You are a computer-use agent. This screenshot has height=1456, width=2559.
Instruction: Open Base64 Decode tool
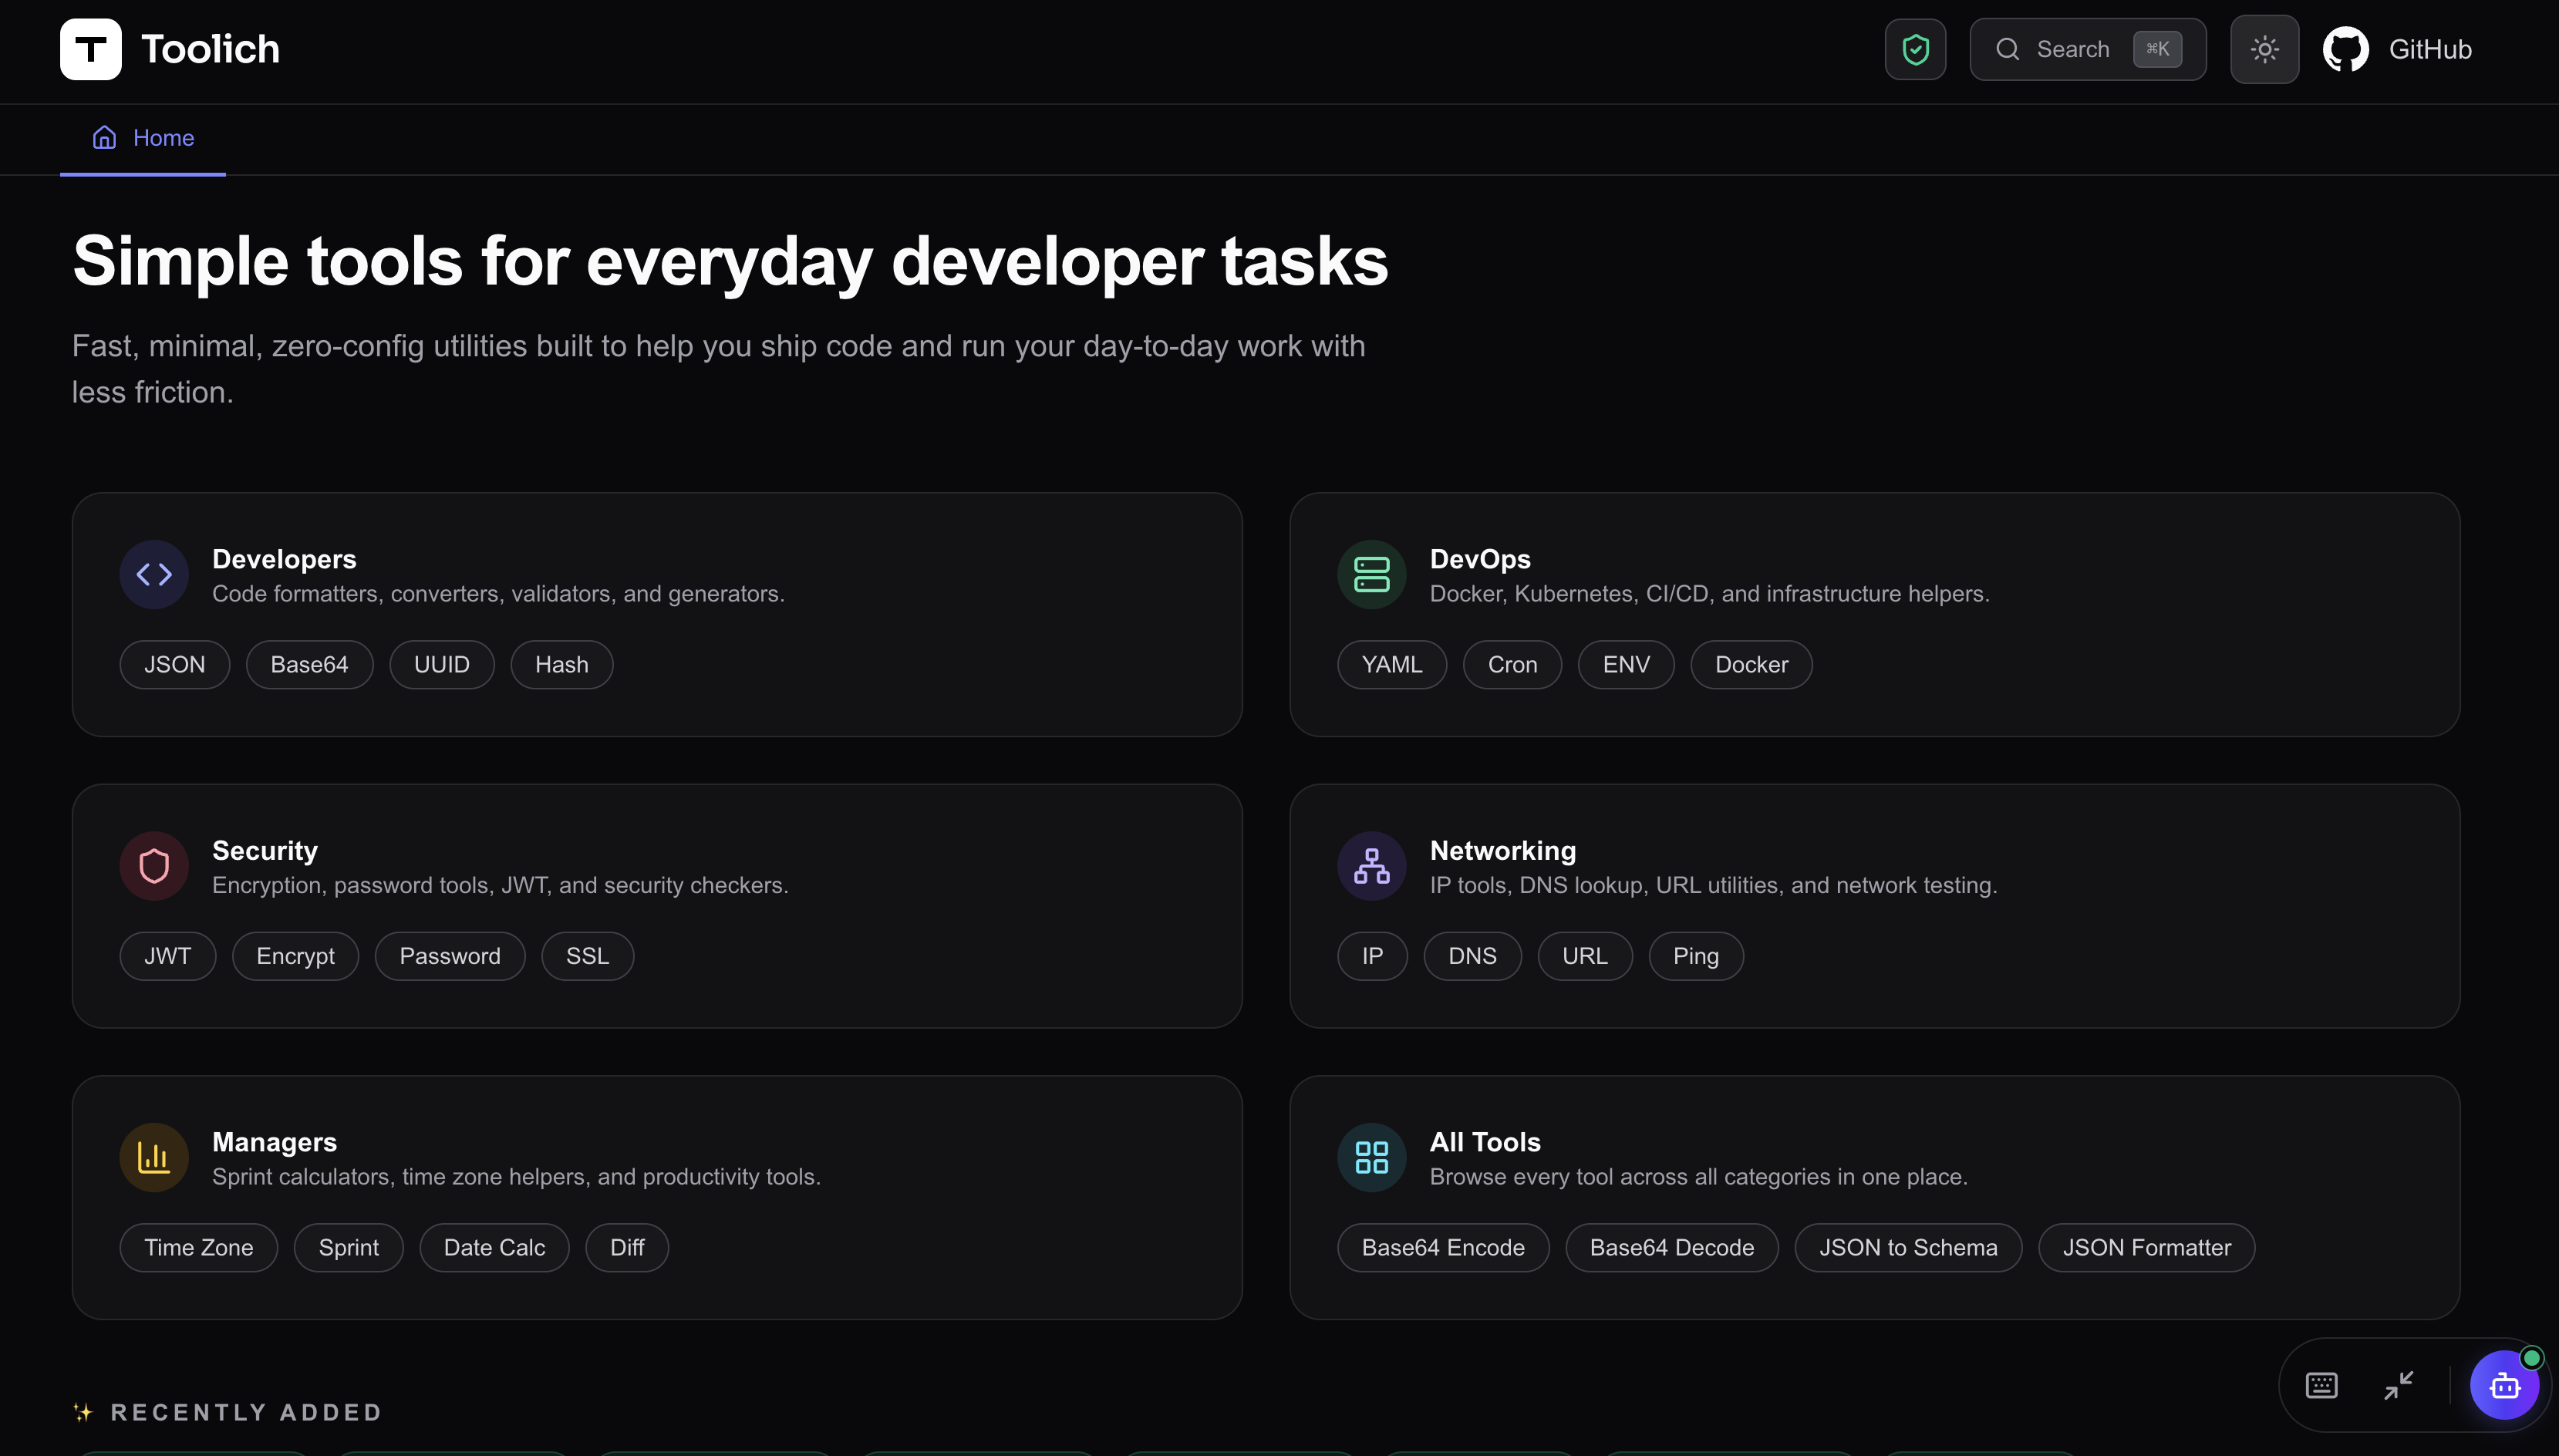[1671, 1248]
